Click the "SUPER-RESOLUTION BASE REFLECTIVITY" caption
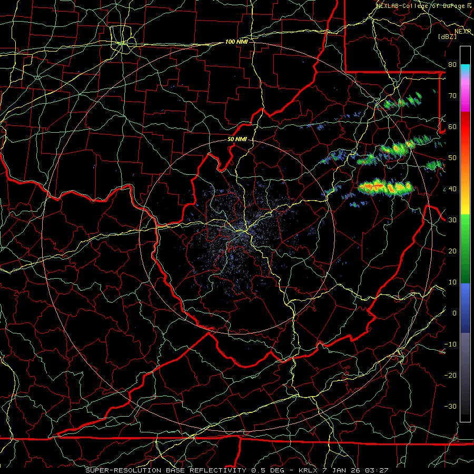Viewport: 474px width, 474px height. click(x=166, y=470)
